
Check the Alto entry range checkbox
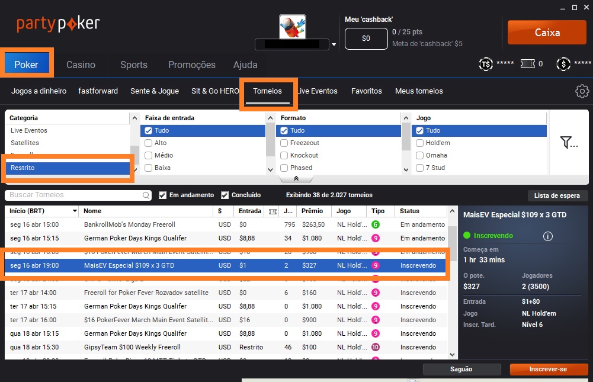pyautogui.click(x=148, y=143)
